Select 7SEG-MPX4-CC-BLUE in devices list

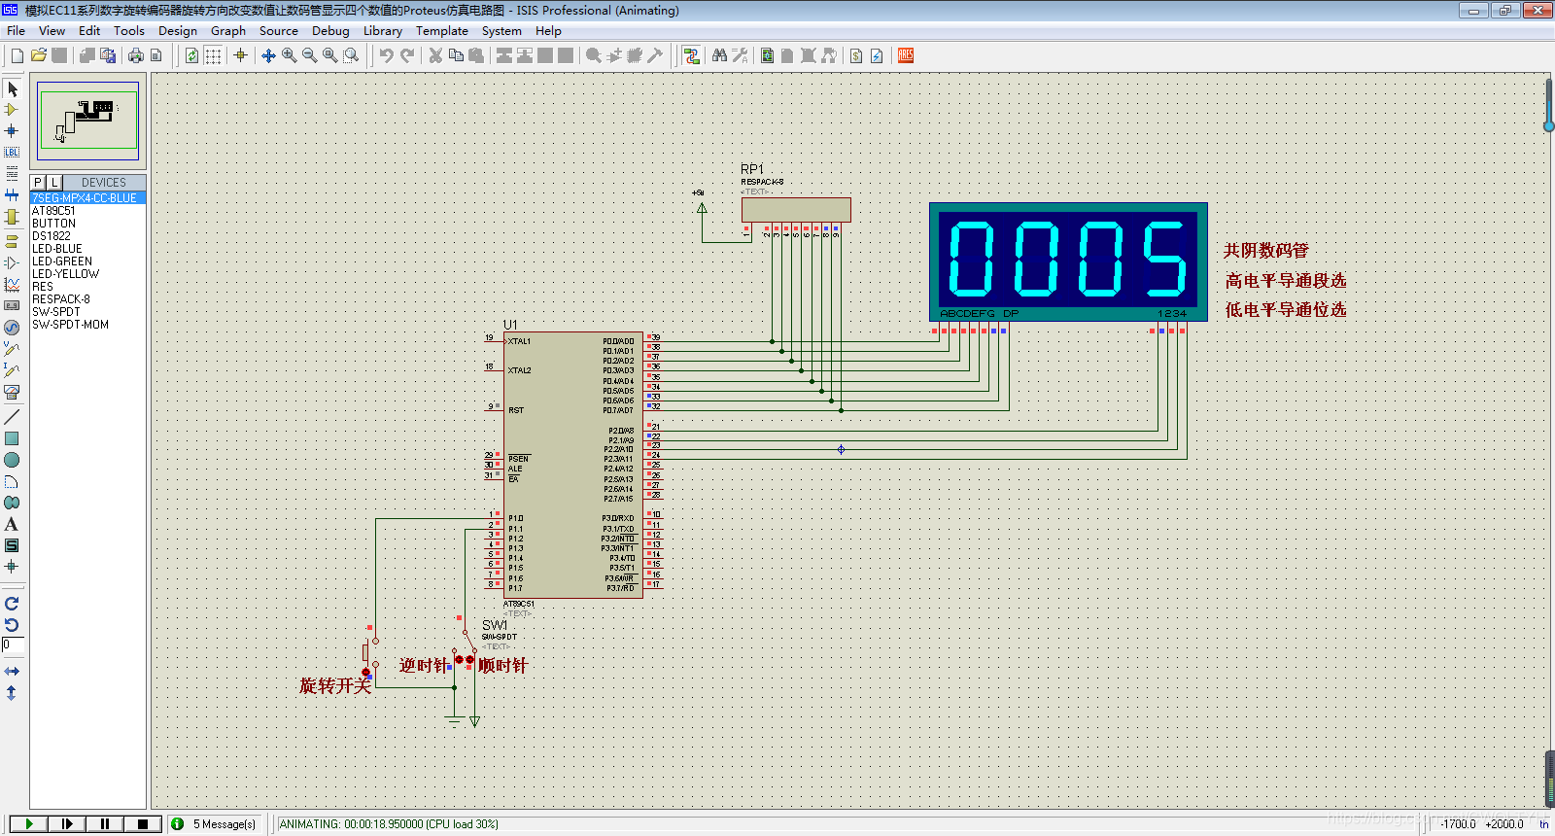88,198
